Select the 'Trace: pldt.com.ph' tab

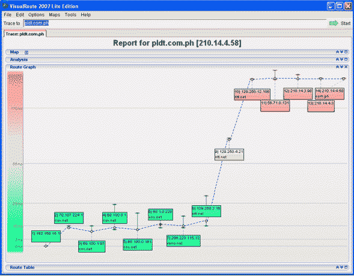(25, 34)
